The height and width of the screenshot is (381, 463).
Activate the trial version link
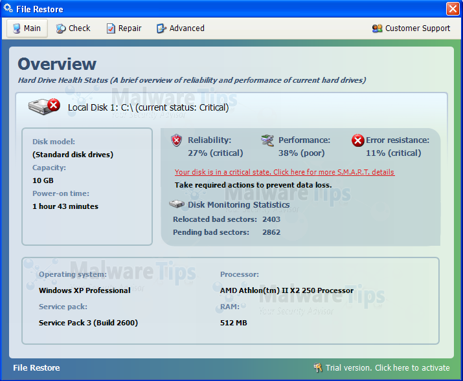point(387,367)
